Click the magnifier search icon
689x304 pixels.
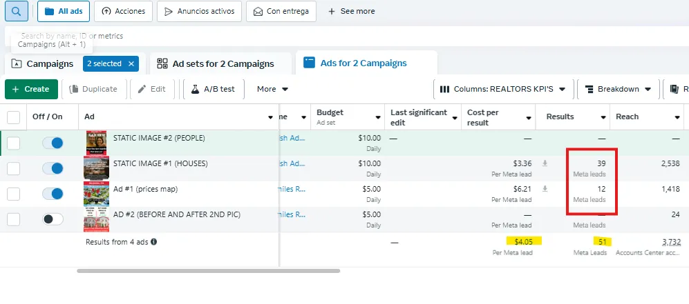point(16,11)
